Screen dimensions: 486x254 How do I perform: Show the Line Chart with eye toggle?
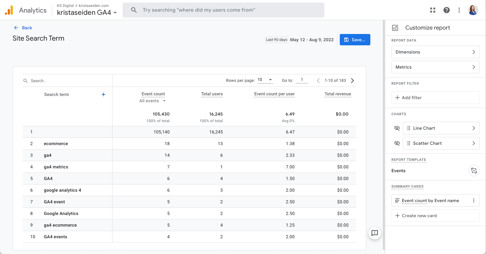click(397, 128)
